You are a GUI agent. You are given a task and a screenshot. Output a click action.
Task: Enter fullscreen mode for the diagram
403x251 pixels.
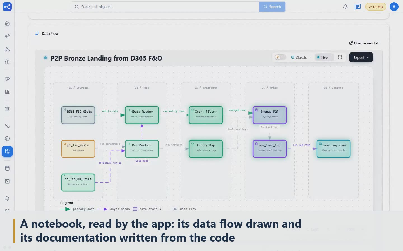(340, 57)
